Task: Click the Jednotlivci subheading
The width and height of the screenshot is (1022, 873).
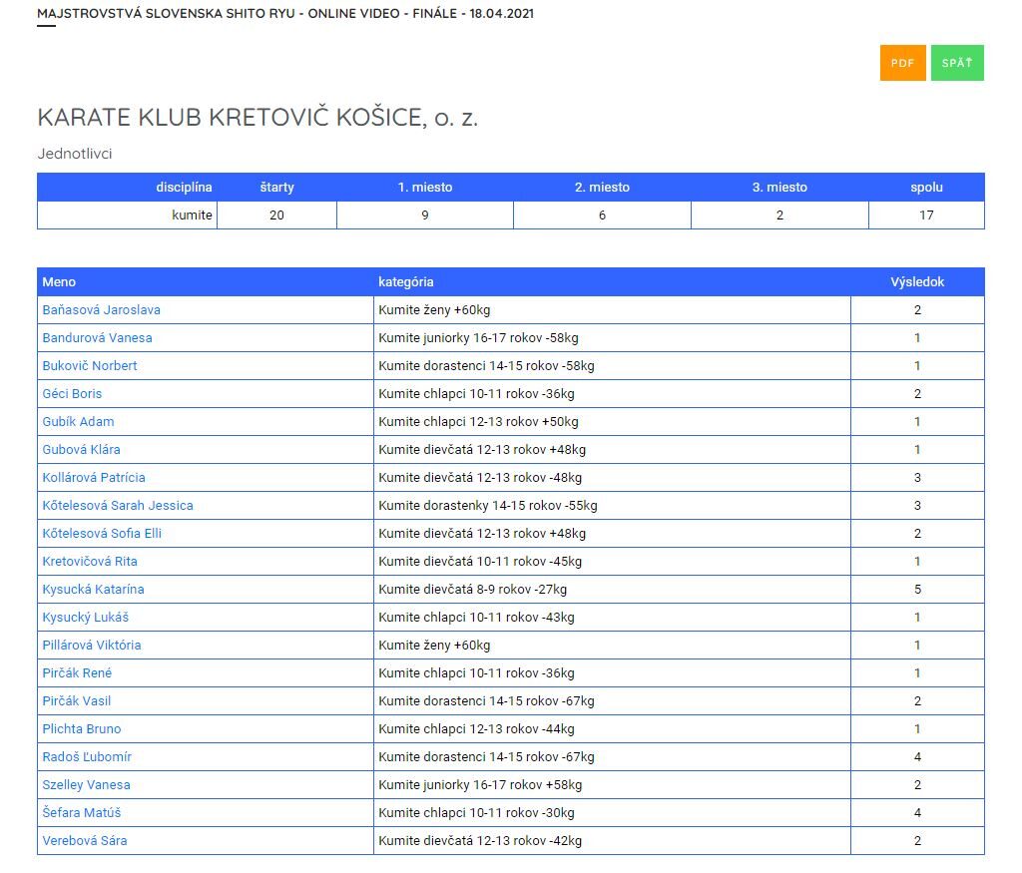Action: pos(74,154)
